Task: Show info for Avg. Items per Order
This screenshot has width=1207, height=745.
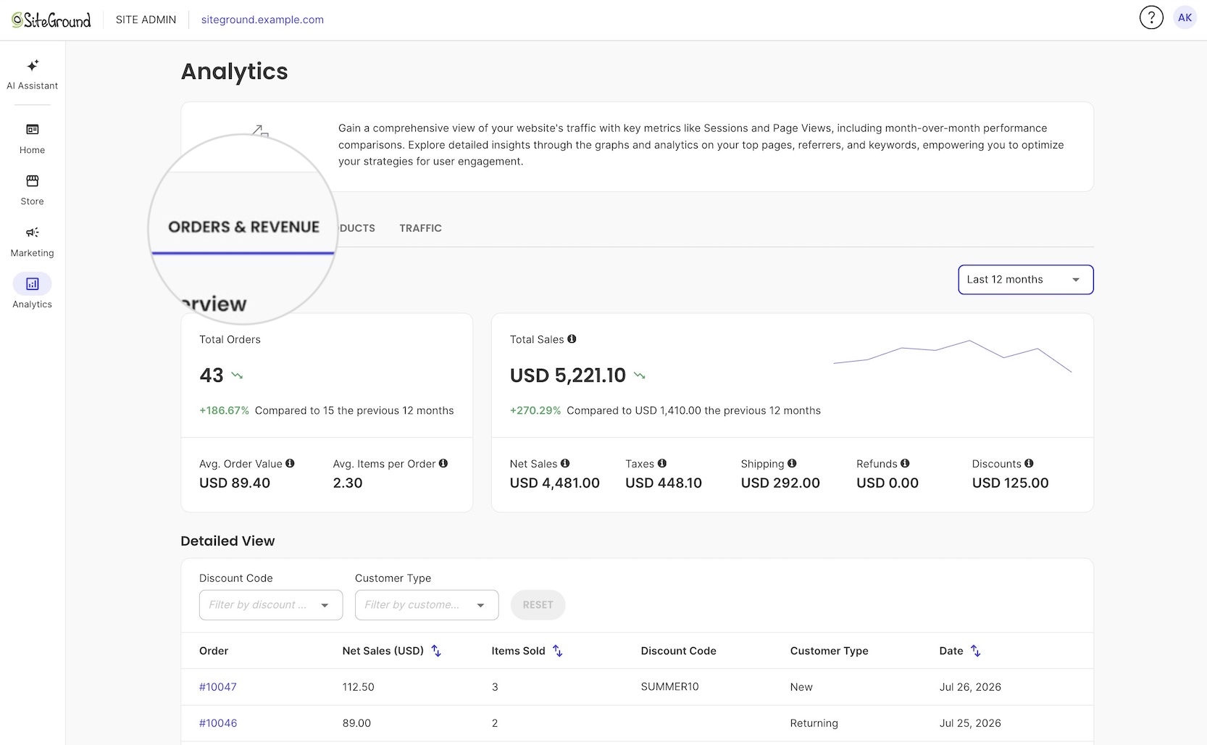Action: (443, 463)
